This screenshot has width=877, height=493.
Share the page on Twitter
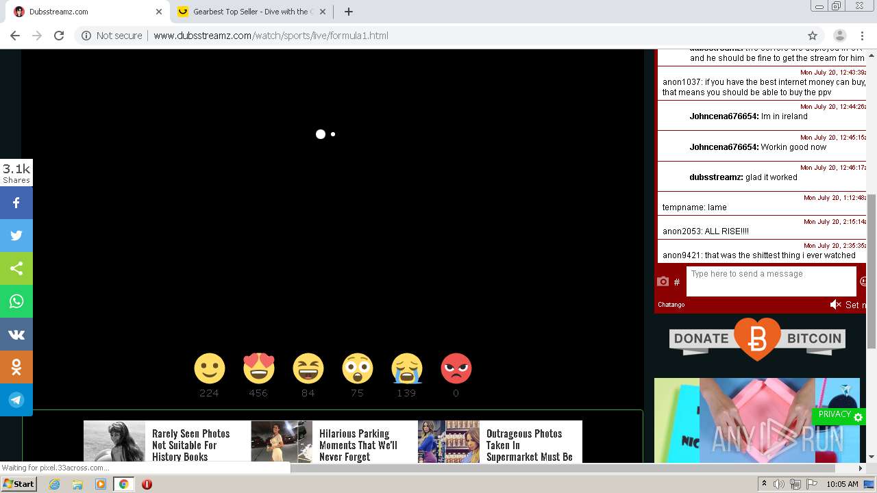pos(16,236)
